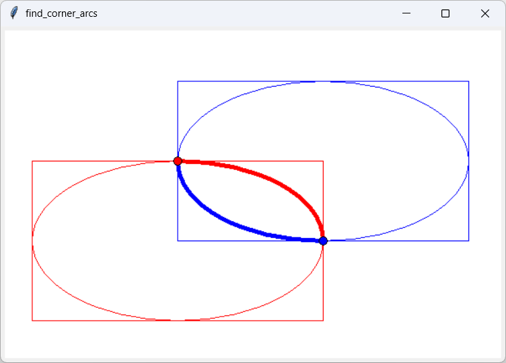
Task: Select the red dot marker
Action: [178, 161]
